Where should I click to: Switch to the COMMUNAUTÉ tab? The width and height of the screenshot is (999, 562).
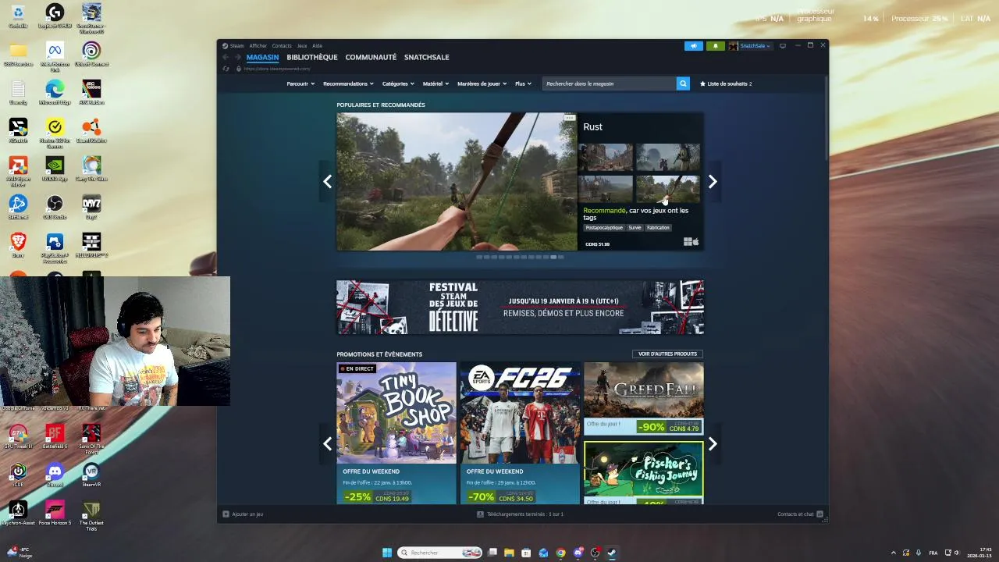[371, 57]
